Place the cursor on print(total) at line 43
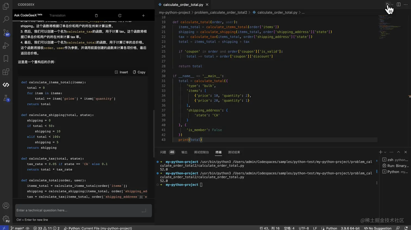This screenshot has width=411, height=230. 190,140
